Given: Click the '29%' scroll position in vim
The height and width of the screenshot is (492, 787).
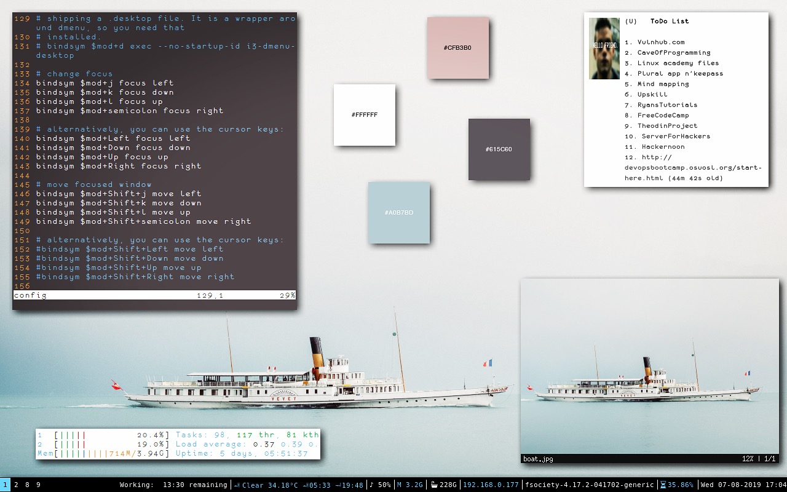Looking at the screenshot, I should 287,295.
